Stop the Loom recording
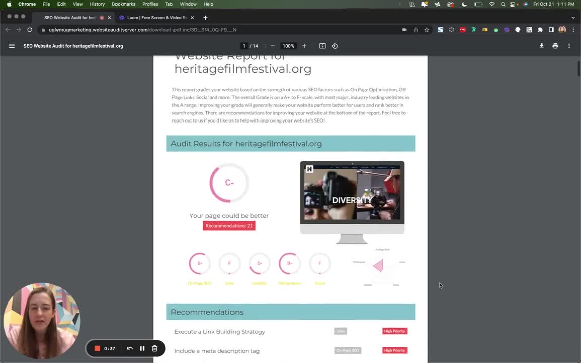The height and width of the screenshot is (363, 581). 97,348
